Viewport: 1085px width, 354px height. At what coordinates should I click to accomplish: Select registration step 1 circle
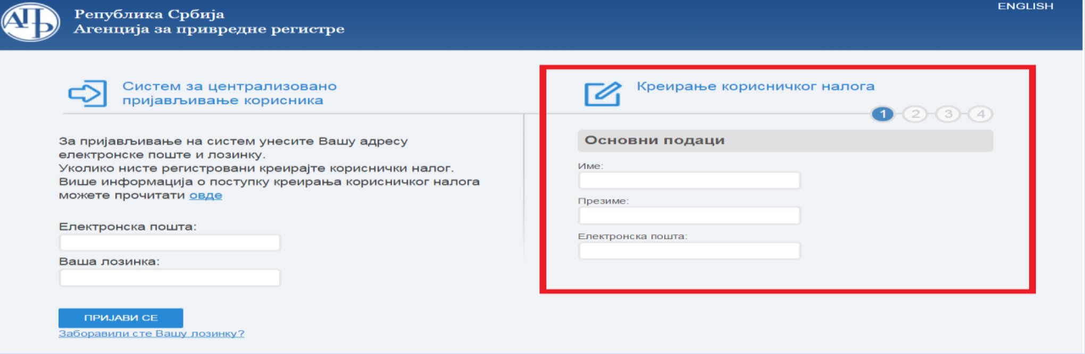pyautogui.click(x=883, y=114)
